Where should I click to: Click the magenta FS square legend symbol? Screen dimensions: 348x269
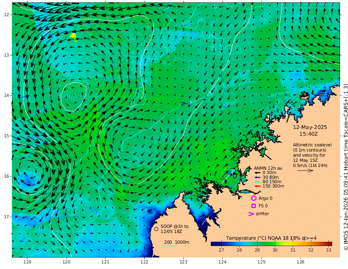(x=253, y=206)
